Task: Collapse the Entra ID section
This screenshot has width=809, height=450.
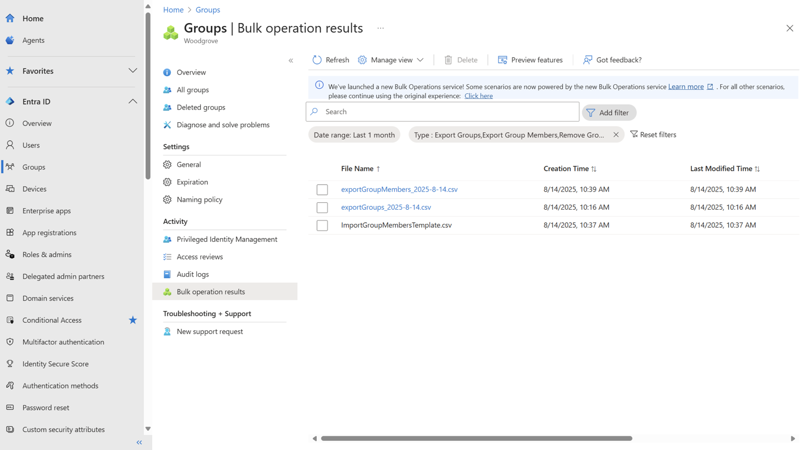Action: tap(132, 102)
